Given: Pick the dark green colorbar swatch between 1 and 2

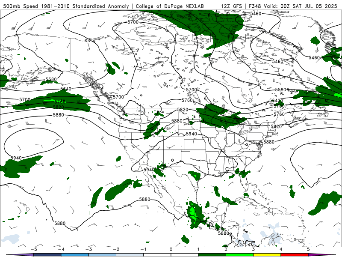Looking at the screenshot, I should pos(212,255).
